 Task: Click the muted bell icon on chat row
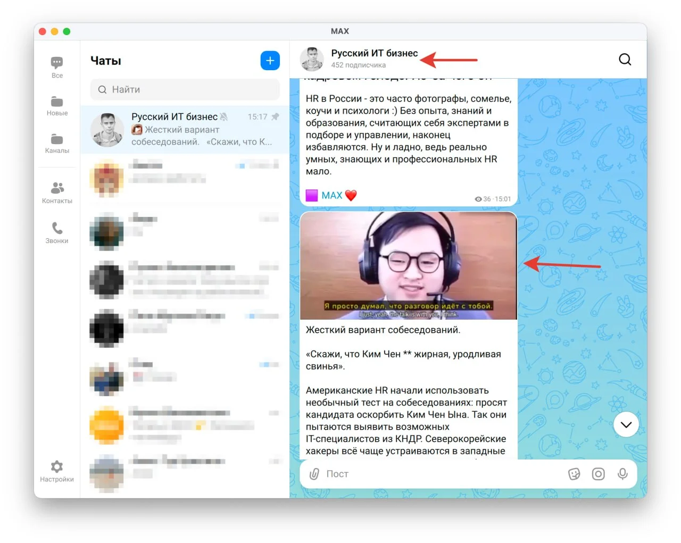point(224,116)
